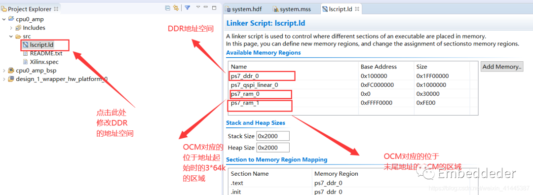Close the Project Explorer tab
Screen dimensions: 533x195
point(56,9)
